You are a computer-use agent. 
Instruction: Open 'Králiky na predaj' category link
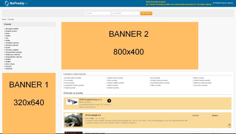(x=155, y=85)
